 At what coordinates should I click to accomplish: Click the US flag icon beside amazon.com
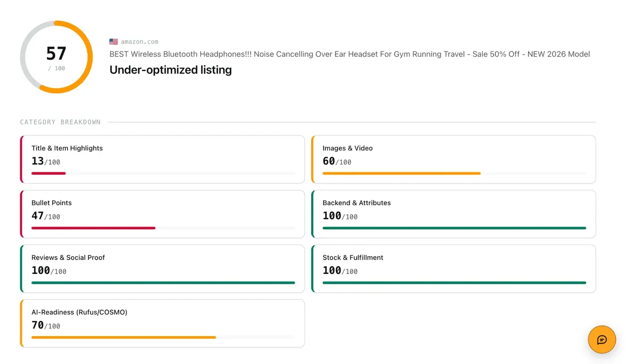click(114, 42)
